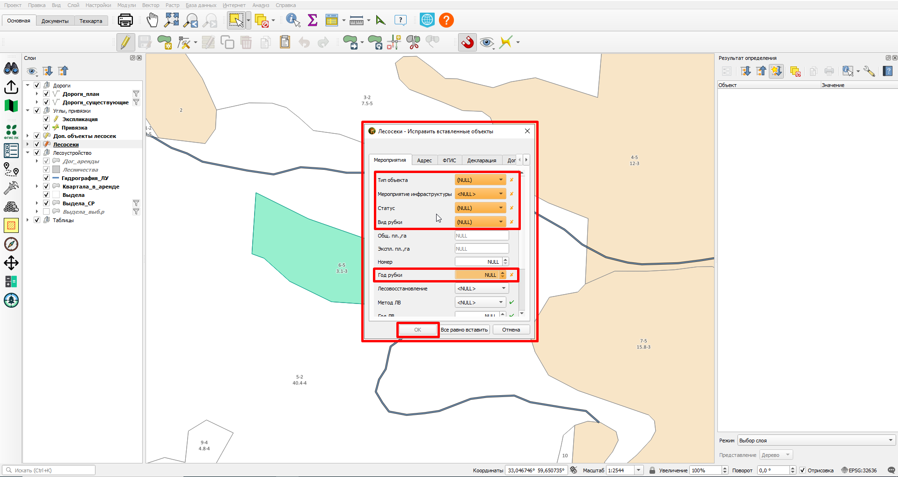Viewport: 898px width, 477px height.
Task: Open the Тип объекта dropdown
Action: point(480,180)
